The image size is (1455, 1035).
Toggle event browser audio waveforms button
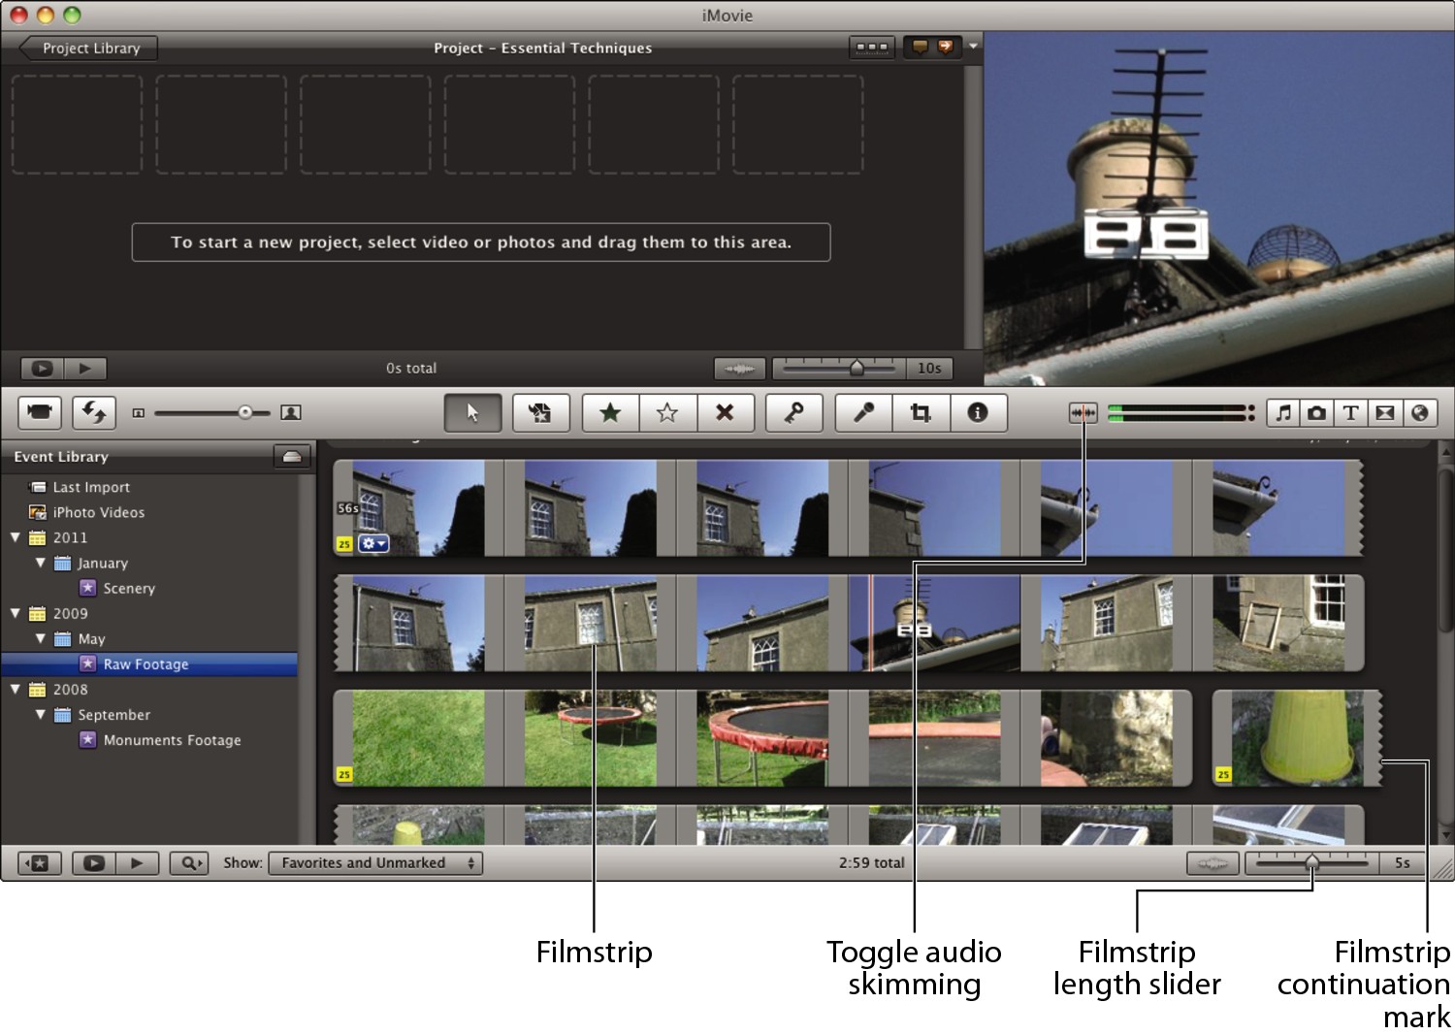[x=1212, y=863]
